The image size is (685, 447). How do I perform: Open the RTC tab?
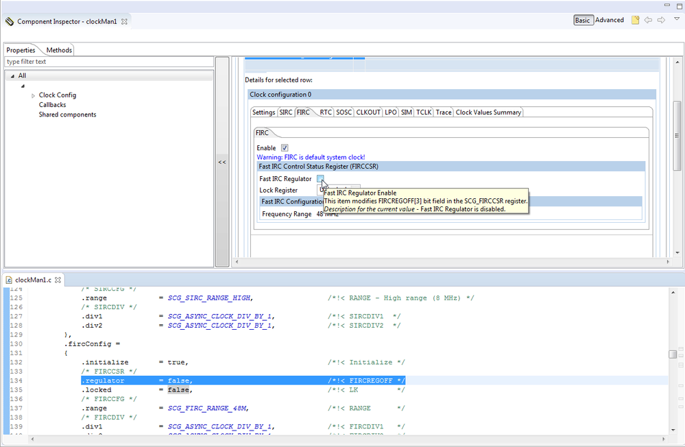click(326, 112)
